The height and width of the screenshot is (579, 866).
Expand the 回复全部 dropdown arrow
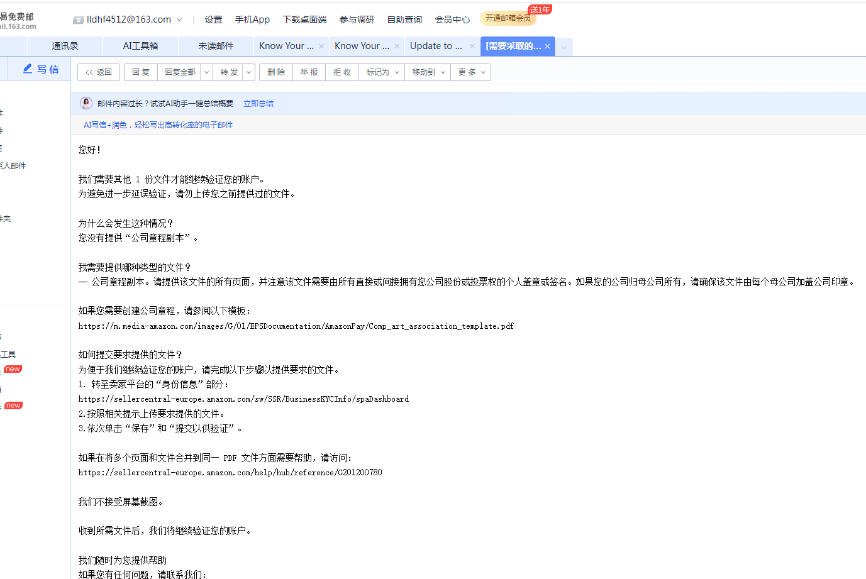pos(206,72)
